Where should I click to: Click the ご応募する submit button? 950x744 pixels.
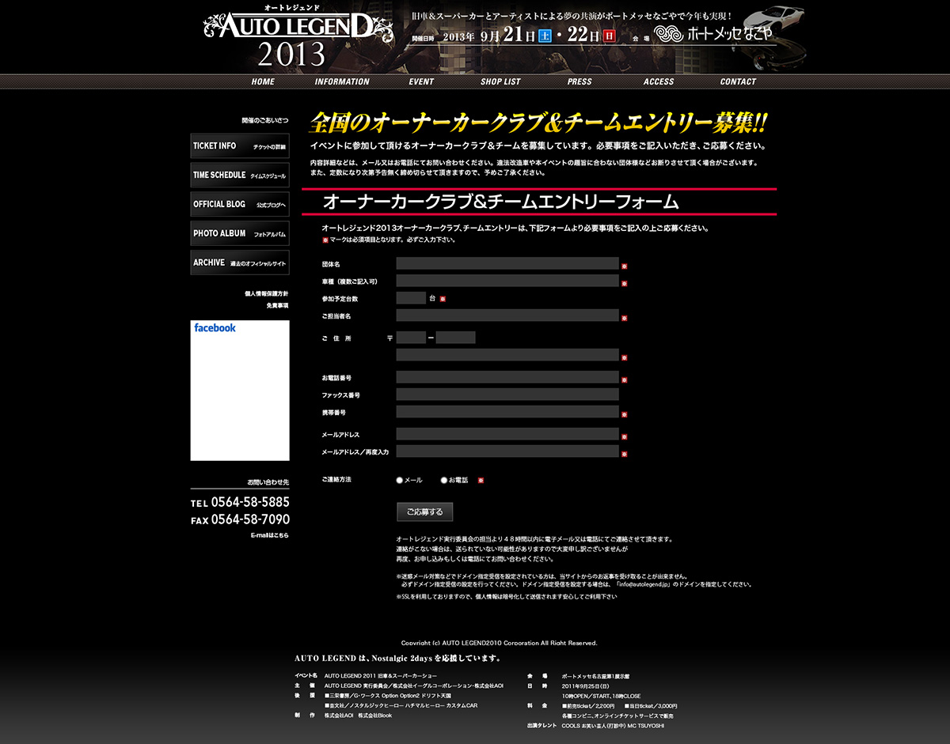coord(425,512)
